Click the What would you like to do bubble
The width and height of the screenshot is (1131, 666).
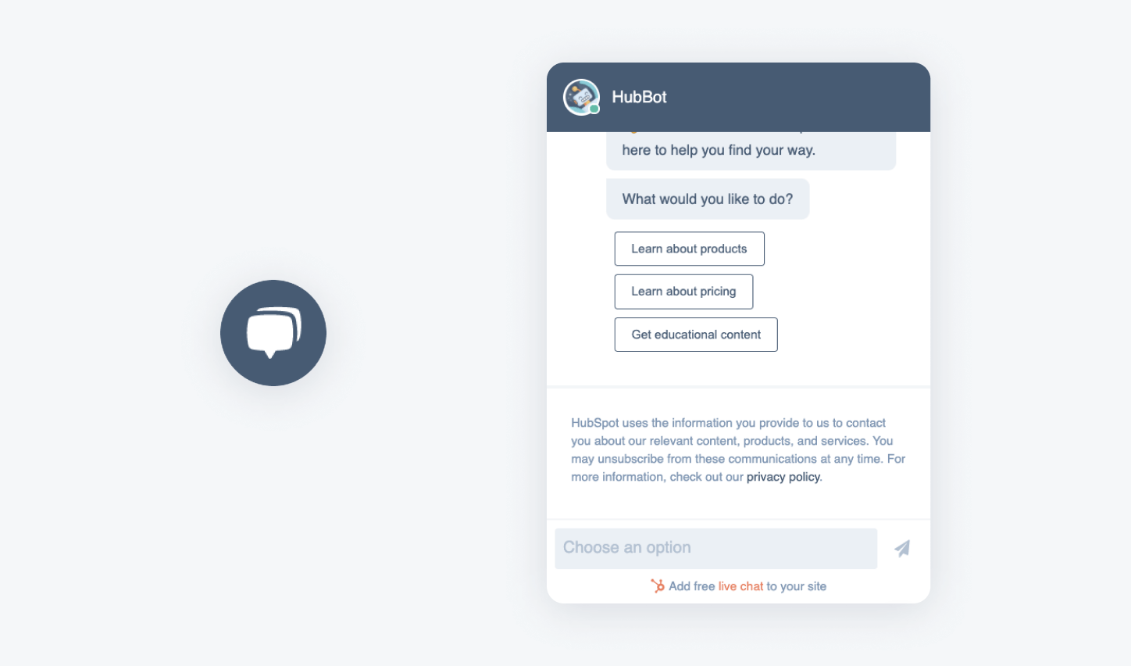tap(707, 199)
